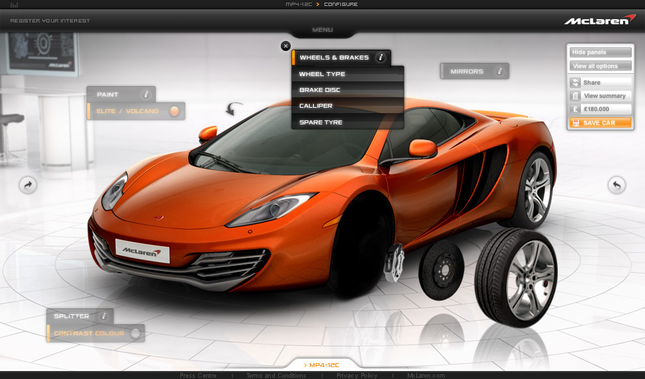The width and height of the screenshot is (645, 379).
Task: Click the pound price icon
Action: point(575,109)
